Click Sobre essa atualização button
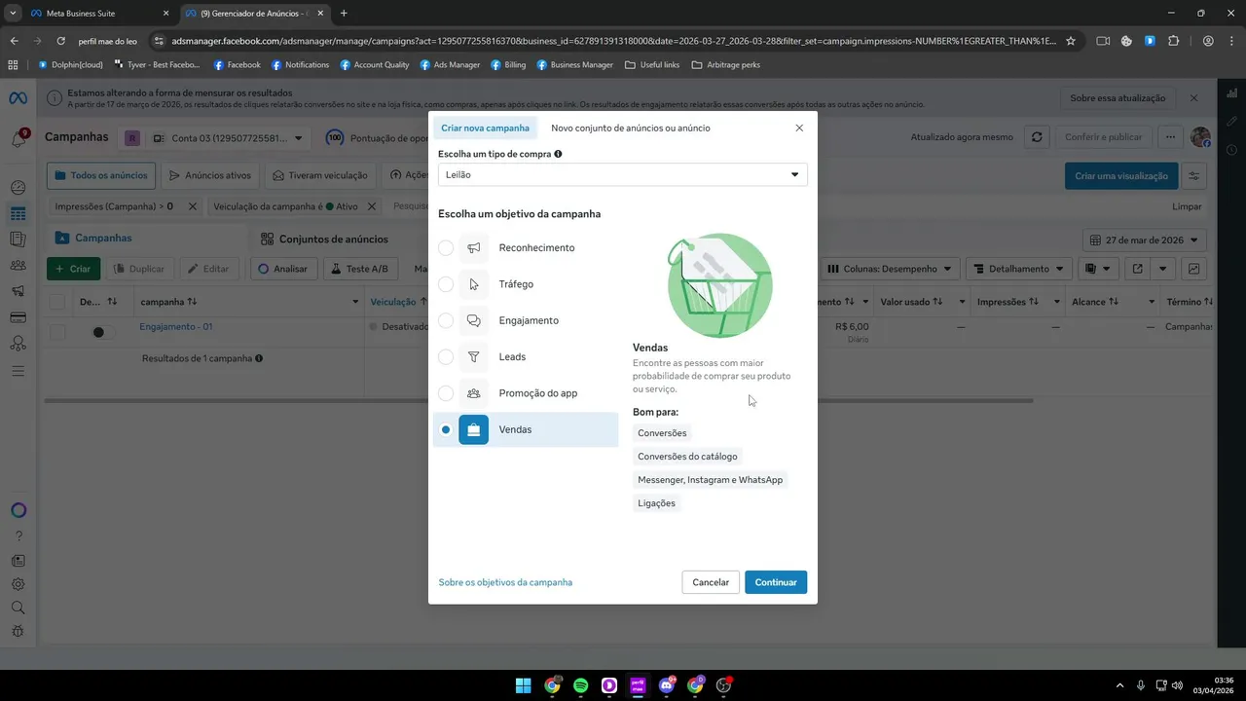The height and width of the screenshot is (701, 1246). coord(1118,98)
